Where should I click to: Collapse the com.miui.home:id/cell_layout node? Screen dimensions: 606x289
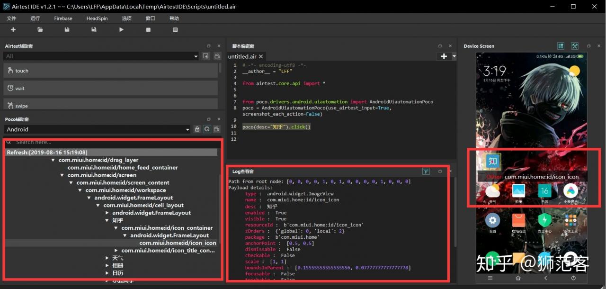click(98, 206)
